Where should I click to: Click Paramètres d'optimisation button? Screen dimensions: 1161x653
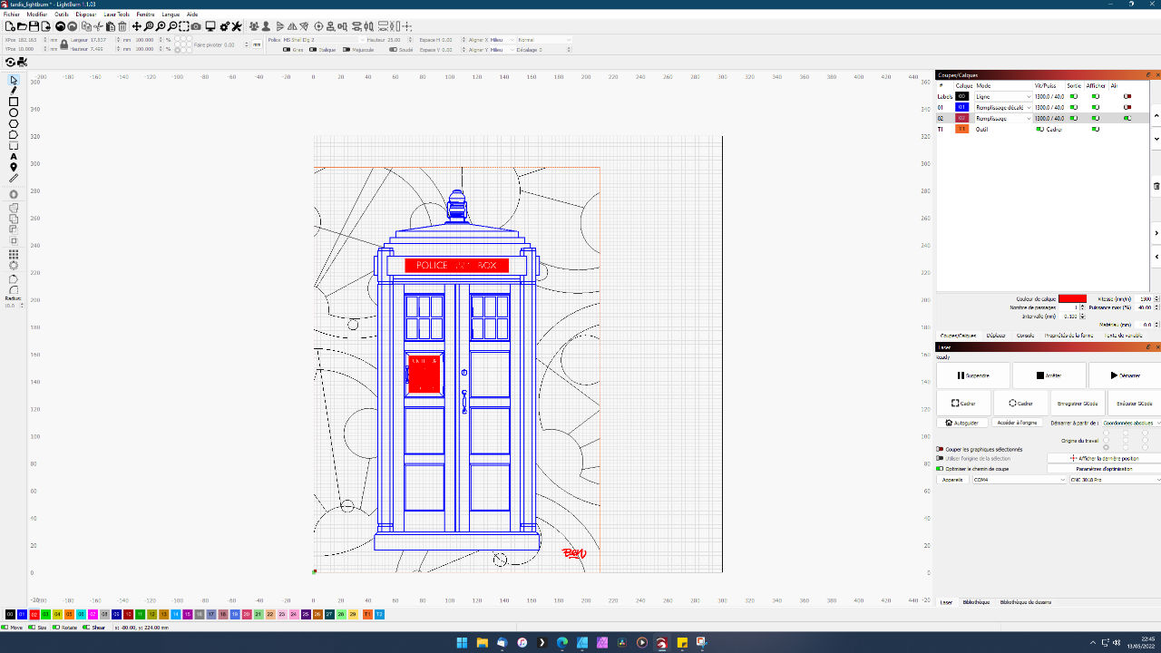click(1104, 469)
